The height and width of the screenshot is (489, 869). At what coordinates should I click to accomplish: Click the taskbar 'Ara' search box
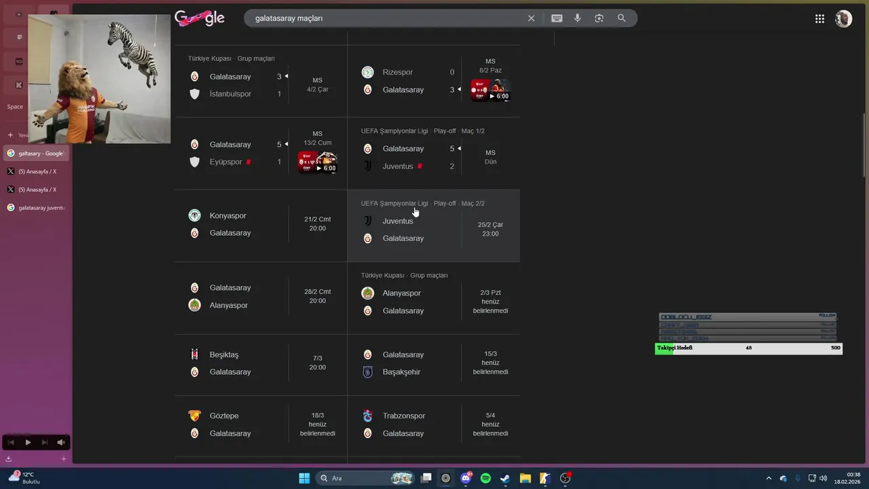[365, 478]
